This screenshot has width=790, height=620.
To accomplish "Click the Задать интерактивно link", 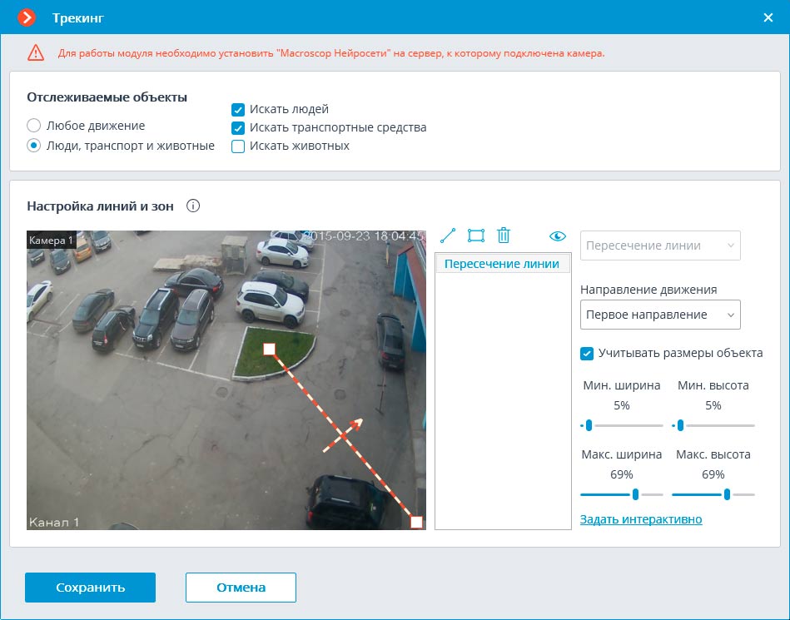I will [x=641, y=519].
